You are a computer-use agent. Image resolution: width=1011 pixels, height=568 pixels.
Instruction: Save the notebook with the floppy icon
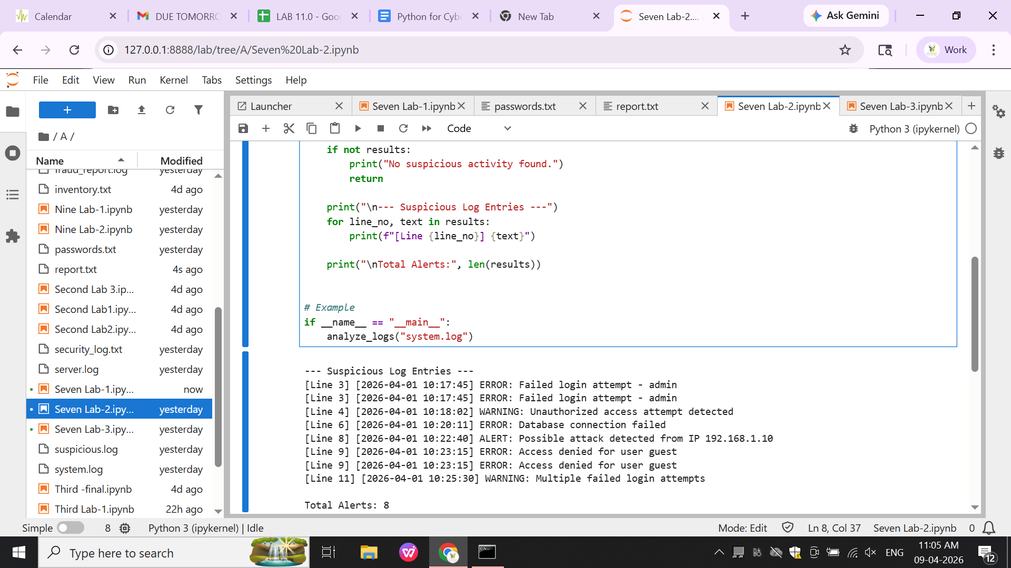[x=243, y=128]
